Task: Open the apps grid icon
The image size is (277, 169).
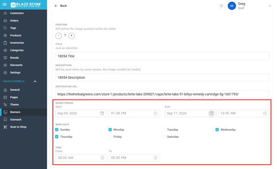Action: 221,6
